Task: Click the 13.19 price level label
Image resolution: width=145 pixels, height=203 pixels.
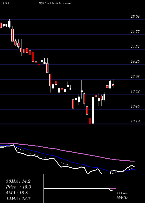Action: click(135, 121)
